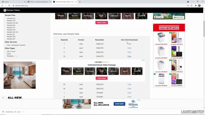This screenshot has width=205, height=115.
Task: Click the page vertical scrollbar thumb
Action: coord(204,29)
